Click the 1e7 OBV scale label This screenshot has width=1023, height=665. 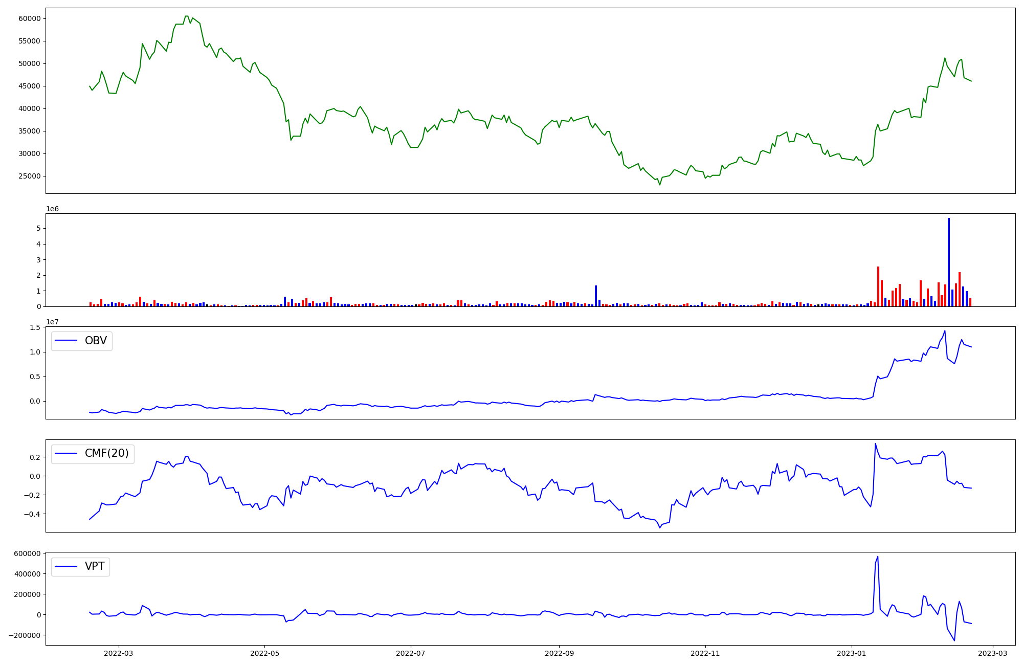coord(52,322)
